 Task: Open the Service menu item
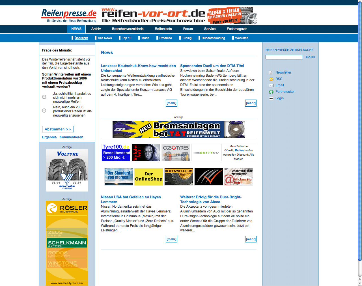(x=210, y=29)
